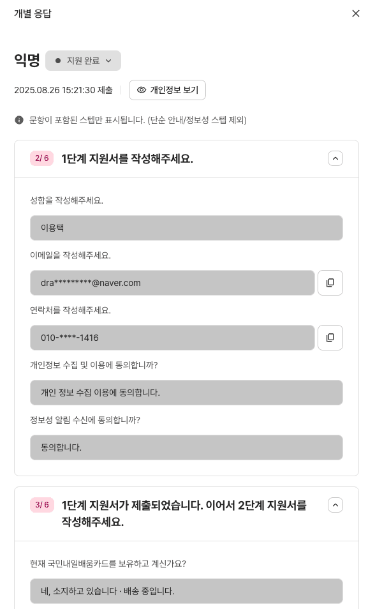The height and width of the screenshot is (609, 375).
Task: Click the info circle icon above the step cards
Action: (19, 120)
